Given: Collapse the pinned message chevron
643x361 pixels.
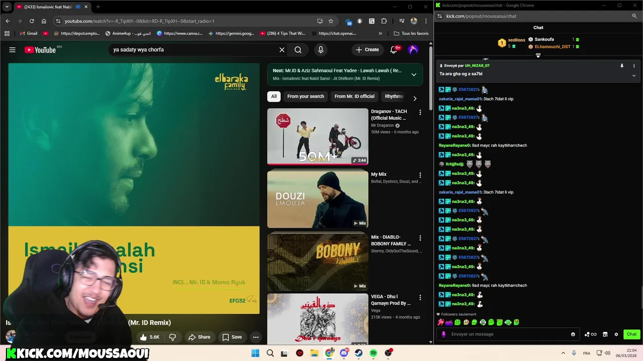Looking at the screenshot, I should [633, 76].
